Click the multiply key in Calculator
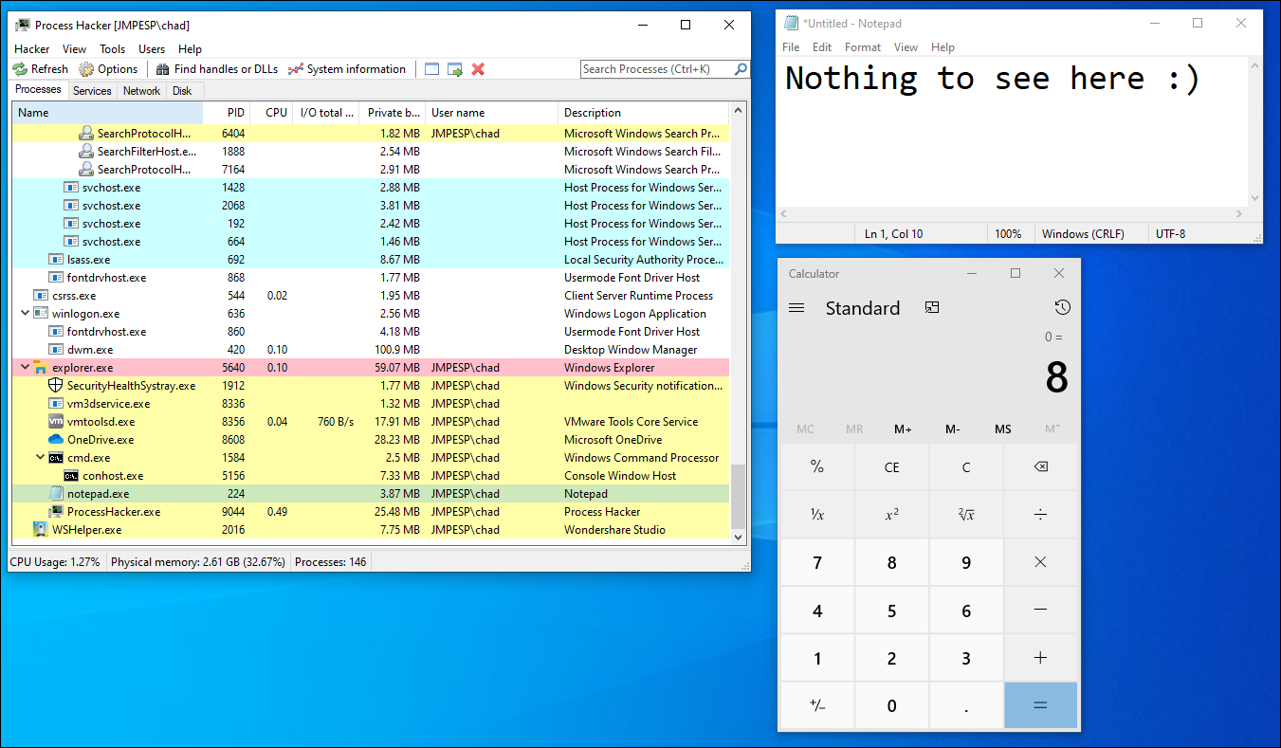This screenshot has width=1281, height=748. [1041, 562]
